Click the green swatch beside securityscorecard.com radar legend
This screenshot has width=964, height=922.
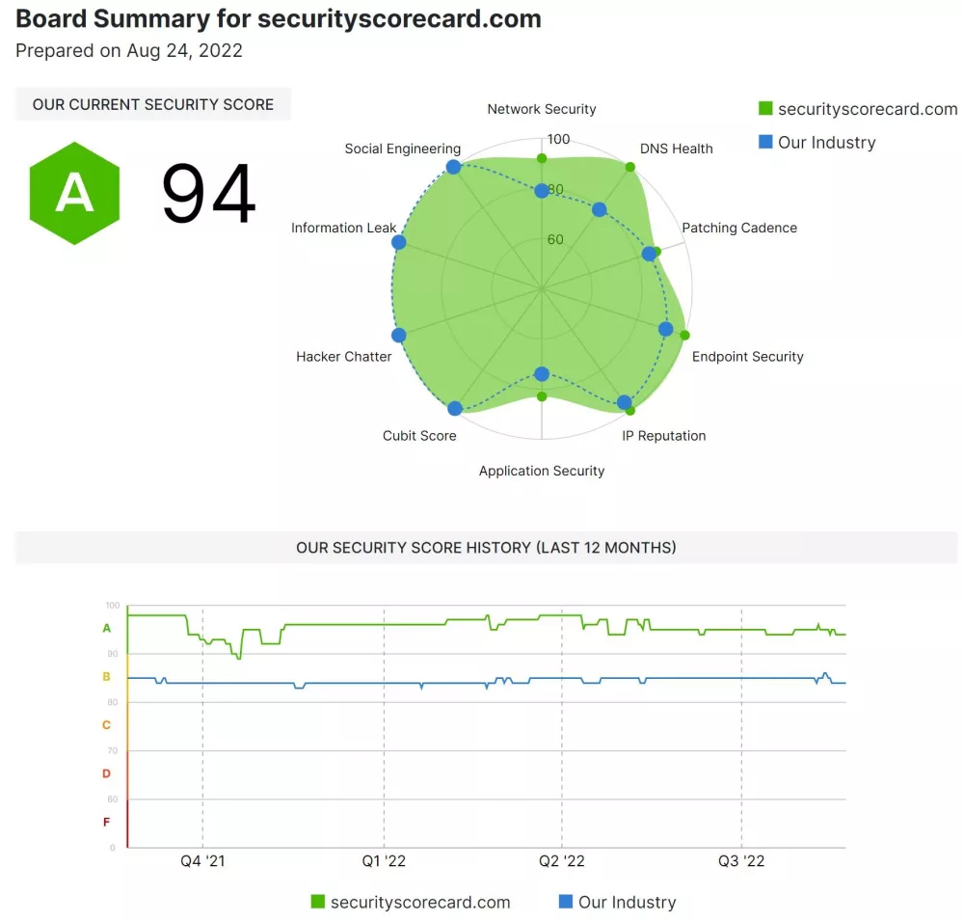[765, 108]
